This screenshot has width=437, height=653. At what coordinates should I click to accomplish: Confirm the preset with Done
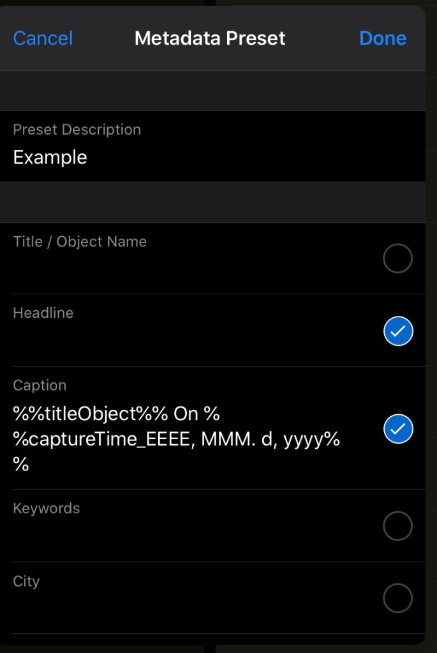(x=383, y=38)
